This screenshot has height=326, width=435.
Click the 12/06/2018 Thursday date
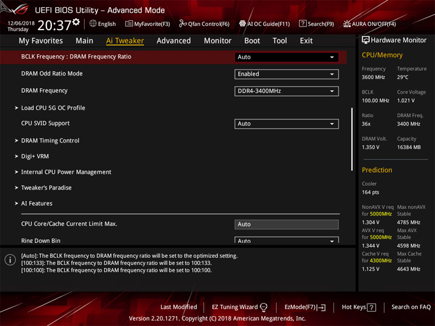coord(21,27)
